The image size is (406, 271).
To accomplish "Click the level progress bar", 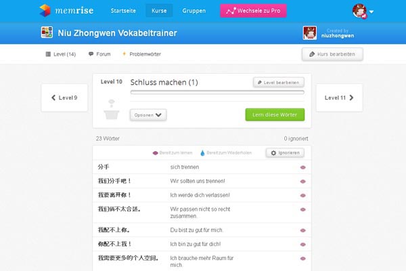I will click(x=217, y=92).
